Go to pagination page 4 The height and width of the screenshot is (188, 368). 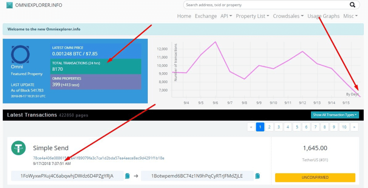pos(288,127)
